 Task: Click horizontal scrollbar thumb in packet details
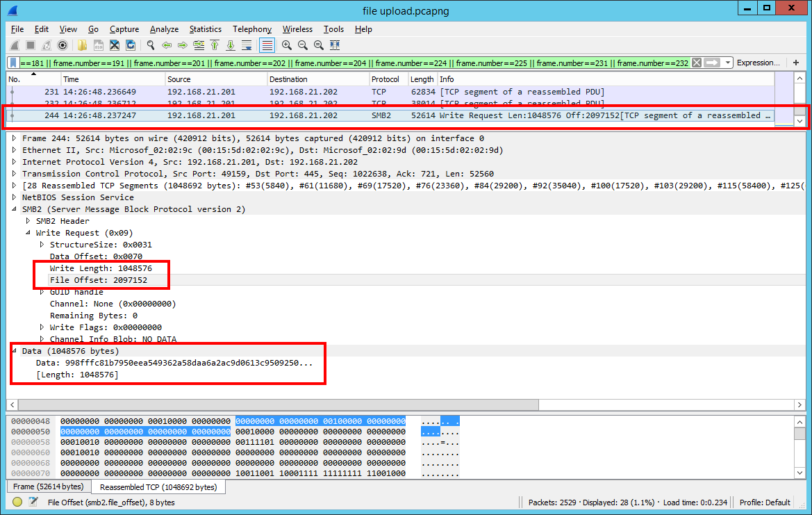[x=278, y=404]
